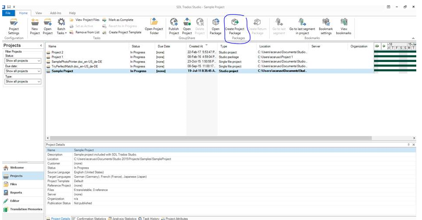
Task: Switch to the Project Details bottom tab
Action: (58, 218)
